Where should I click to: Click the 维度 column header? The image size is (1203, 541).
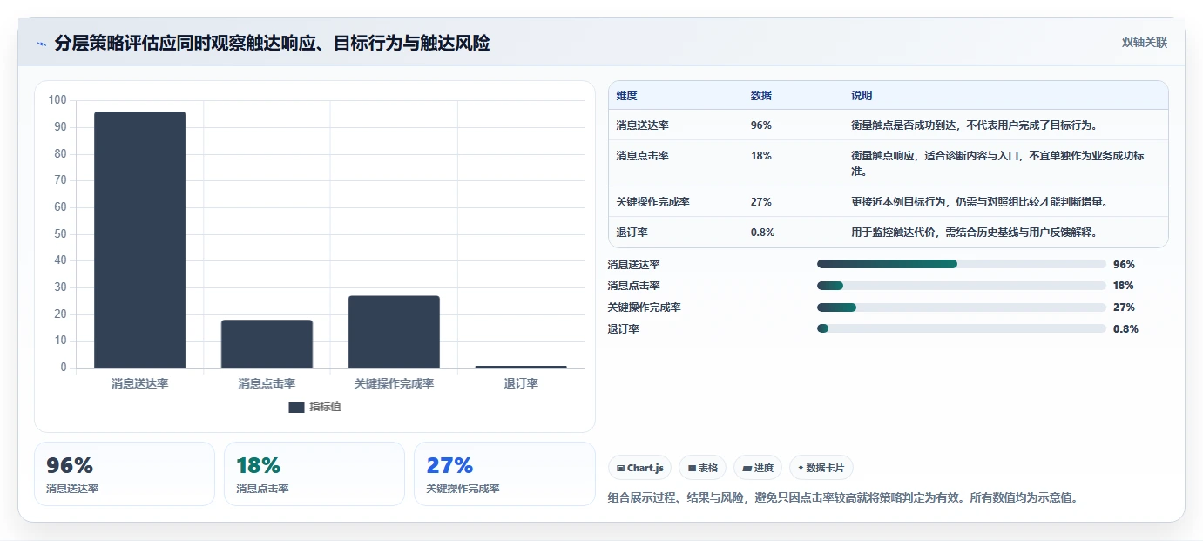[x=626, y=96]
